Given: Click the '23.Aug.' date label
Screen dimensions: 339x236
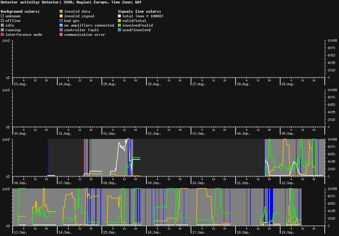Looking at the screenshot, I should point(20,84).
